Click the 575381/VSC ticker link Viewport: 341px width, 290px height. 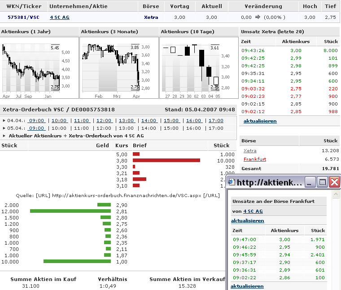(23, 17)
